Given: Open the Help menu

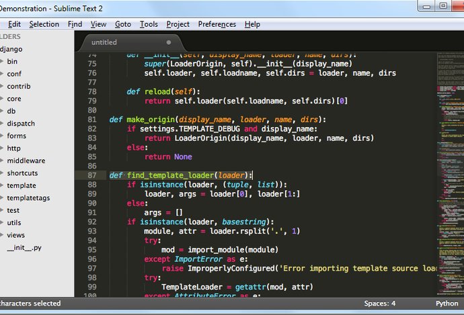Looking at the screenshot, I should click(252, 24).
